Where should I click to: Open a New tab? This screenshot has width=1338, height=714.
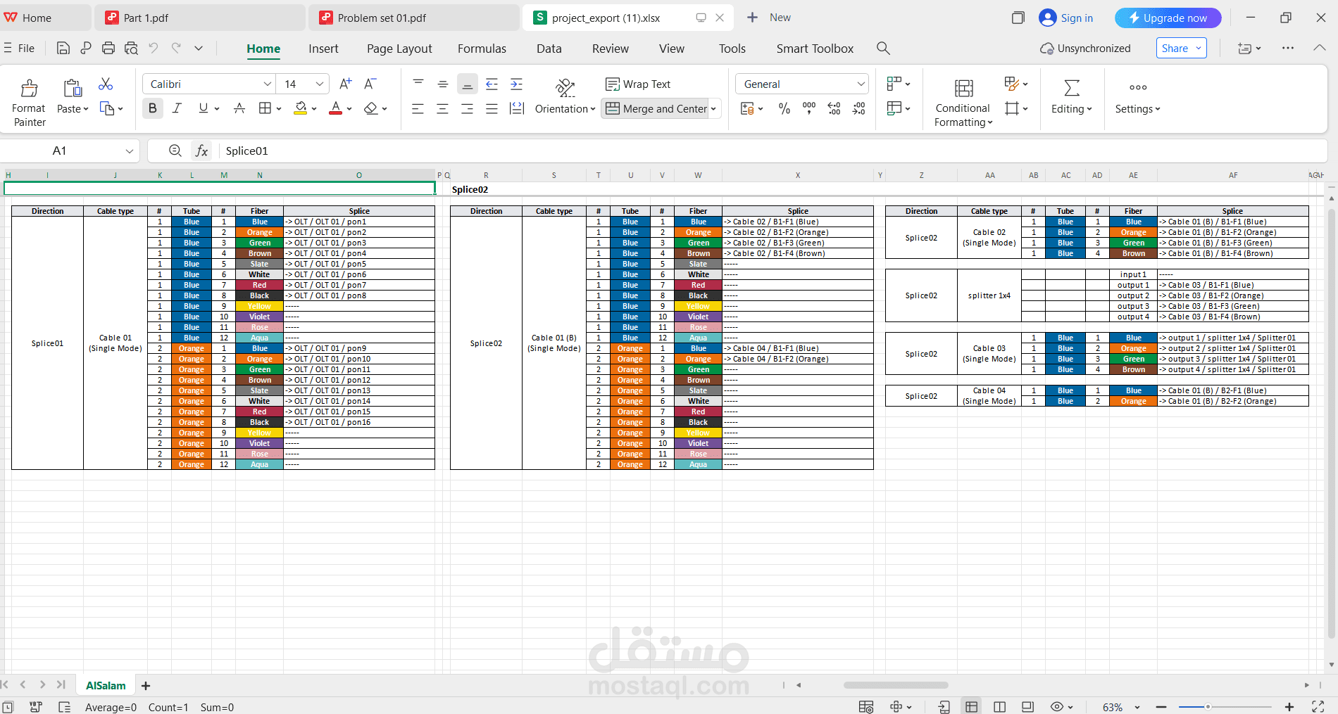(x=769, y=18)
